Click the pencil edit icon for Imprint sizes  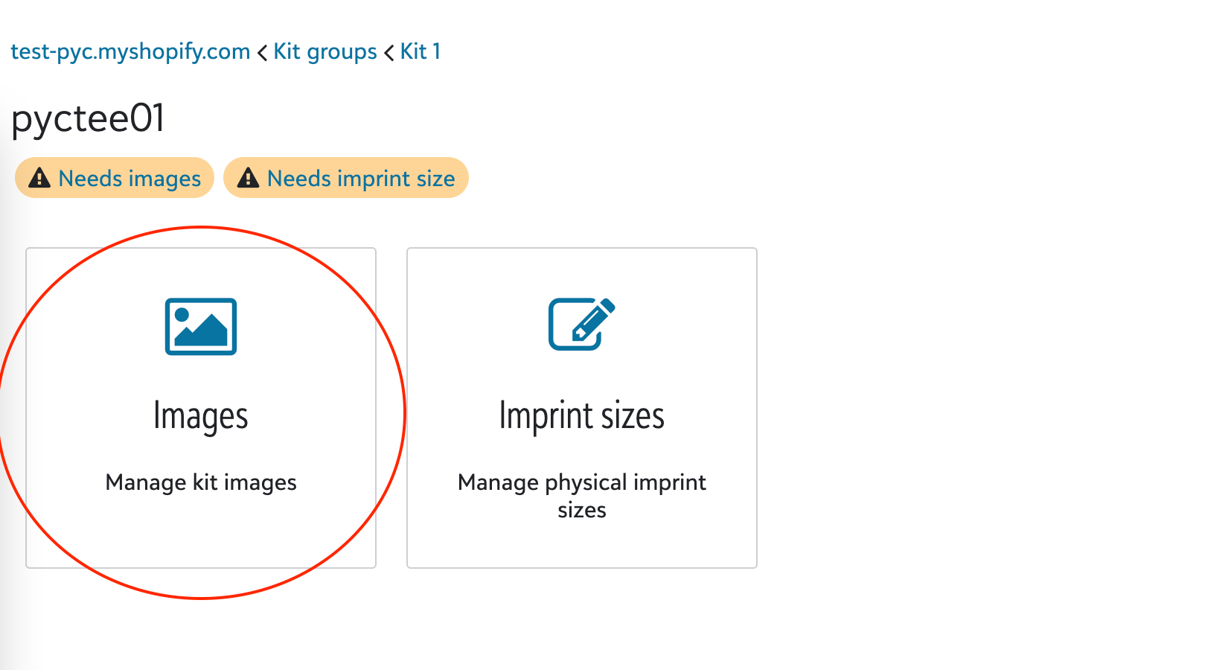click(582, 324)
